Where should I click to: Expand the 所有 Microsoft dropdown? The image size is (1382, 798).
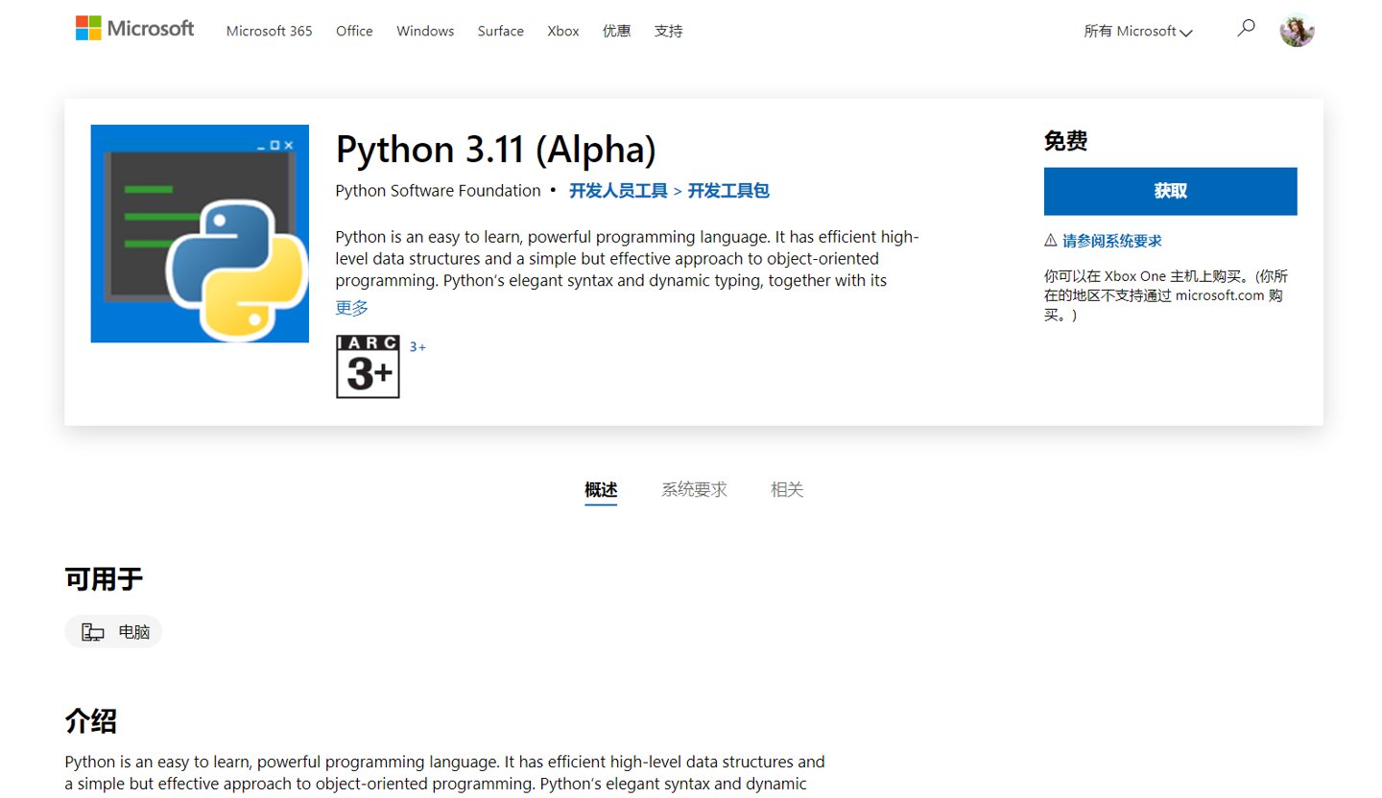point(1138,31)
